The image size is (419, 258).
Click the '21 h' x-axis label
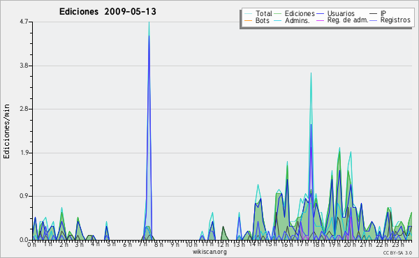[366, 245]
